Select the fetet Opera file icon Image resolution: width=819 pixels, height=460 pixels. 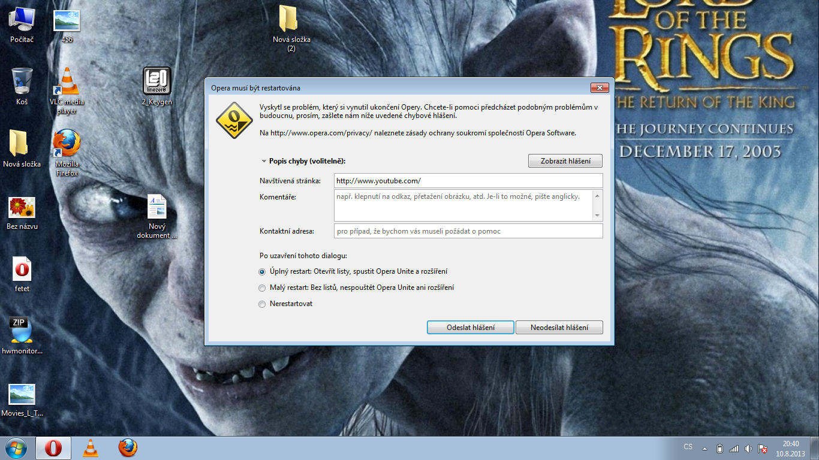[22, 275]
